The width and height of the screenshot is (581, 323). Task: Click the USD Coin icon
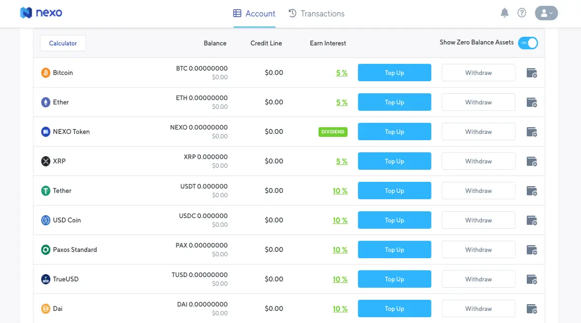46,220
